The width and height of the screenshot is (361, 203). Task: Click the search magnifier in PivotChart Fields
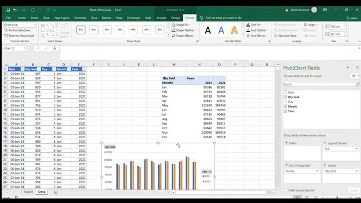358,85
